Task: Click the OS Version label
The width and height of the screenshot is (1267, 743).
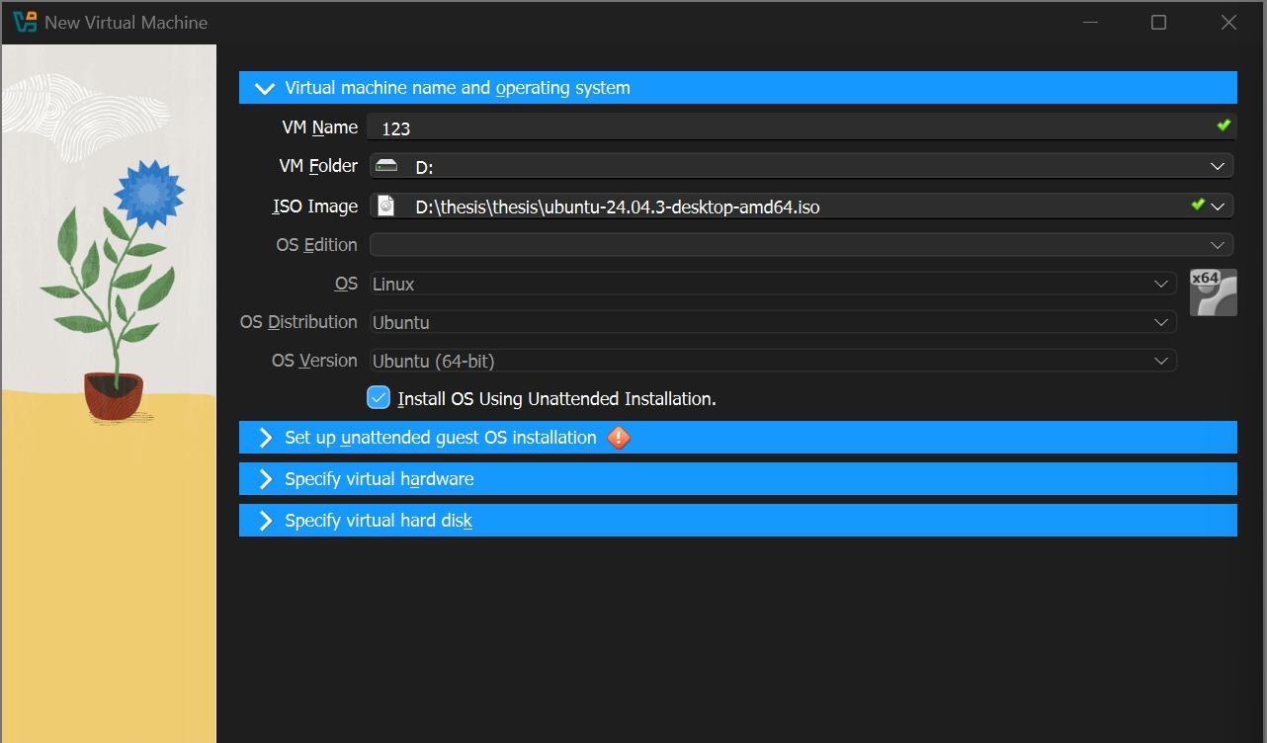Action: [x=314, y=360]
